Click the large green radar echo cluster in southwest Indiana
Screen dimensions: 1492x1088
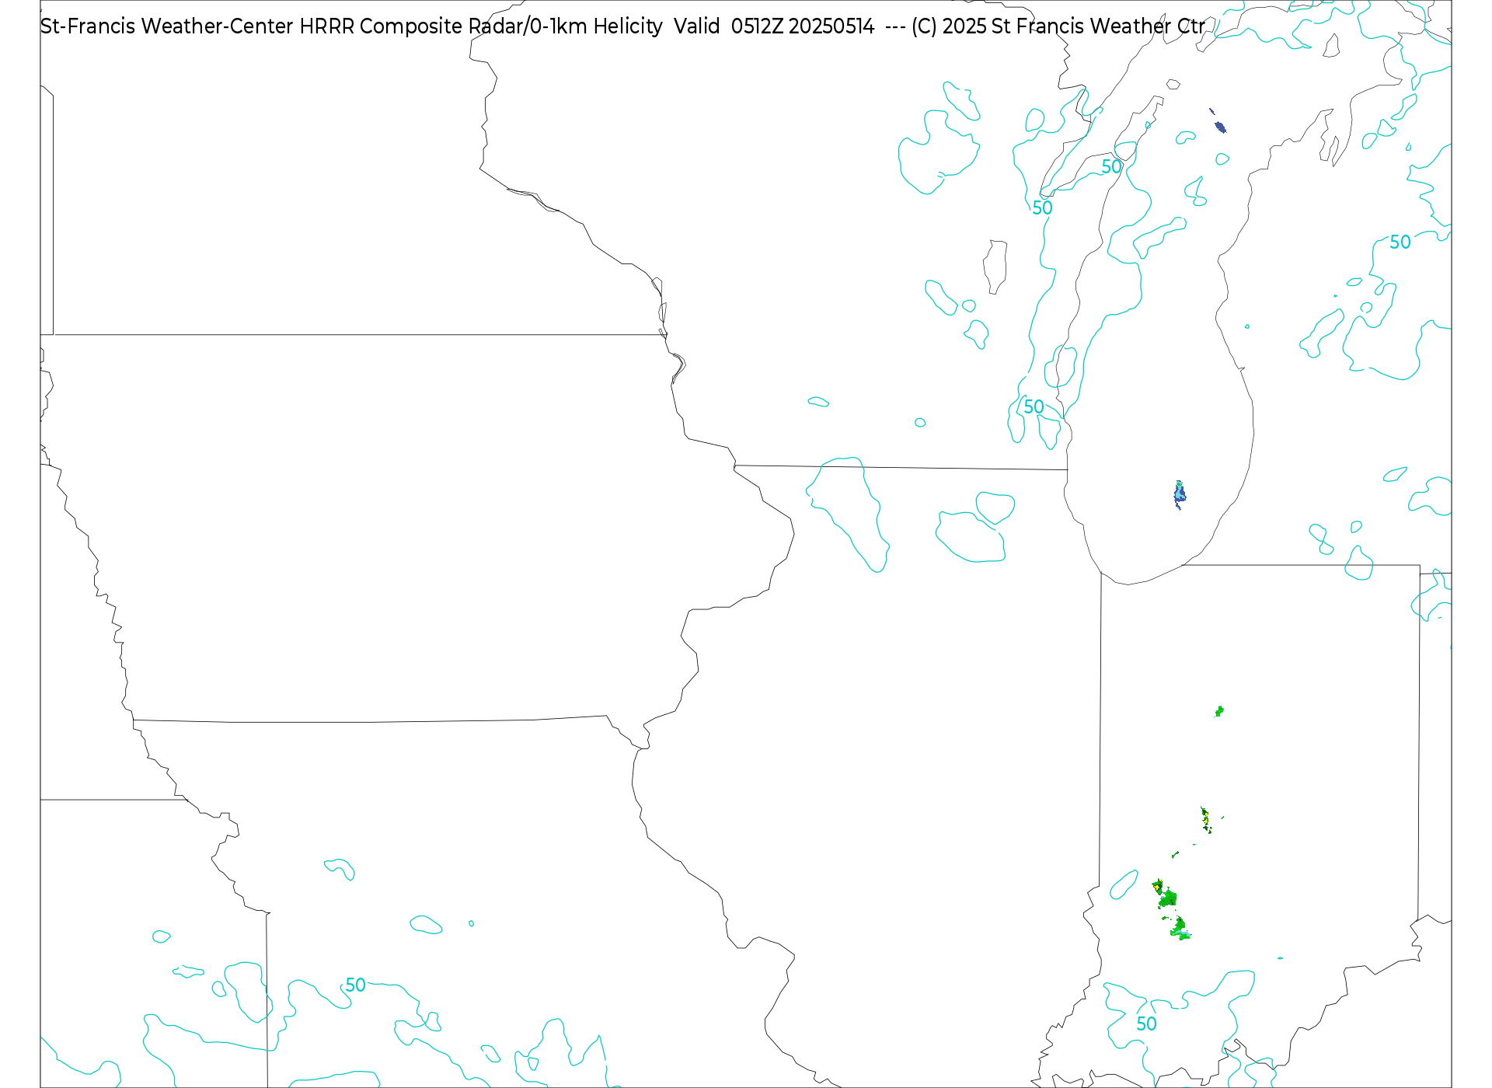pos(1171,909)
